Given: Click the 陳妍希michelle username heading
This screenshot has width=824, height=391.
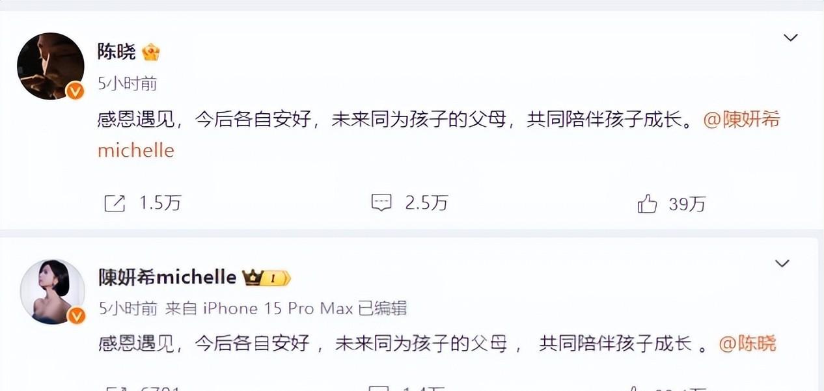Looking at the screenshot, I should tap(167, 278).
